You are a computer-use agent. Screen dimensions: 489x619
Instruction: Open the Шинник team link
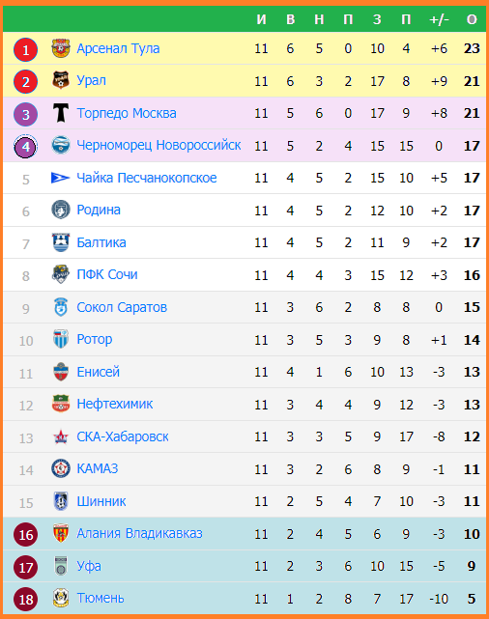[x=101, y=501]
